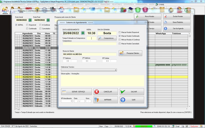Uncheck Marcar Horário Confirmado
205x128 pixels.
click(x=120, y=36)
